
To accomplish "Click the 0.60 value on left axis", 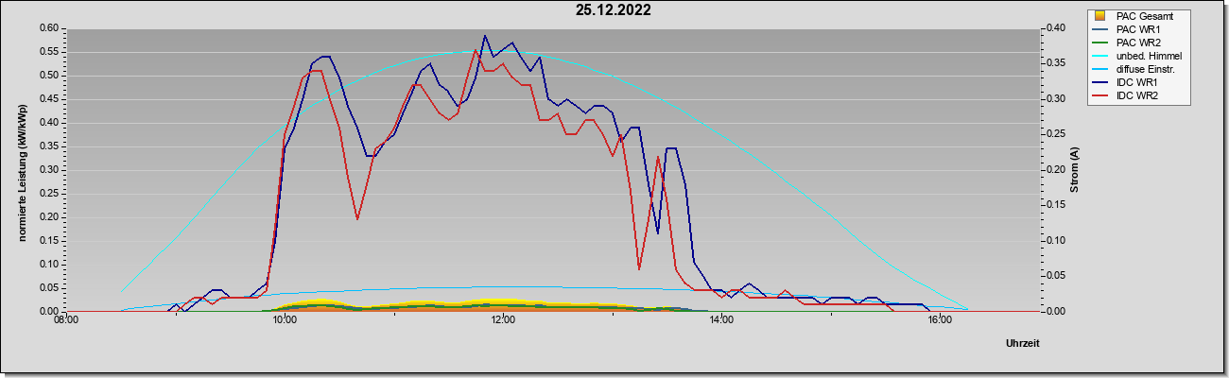I will pyautogui.click(x=48, y=27).
